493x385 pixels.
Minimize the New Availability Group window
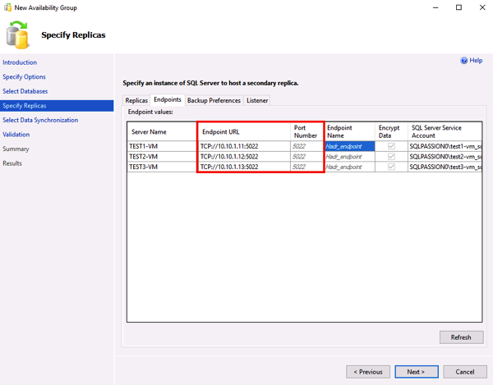[435, 7]
